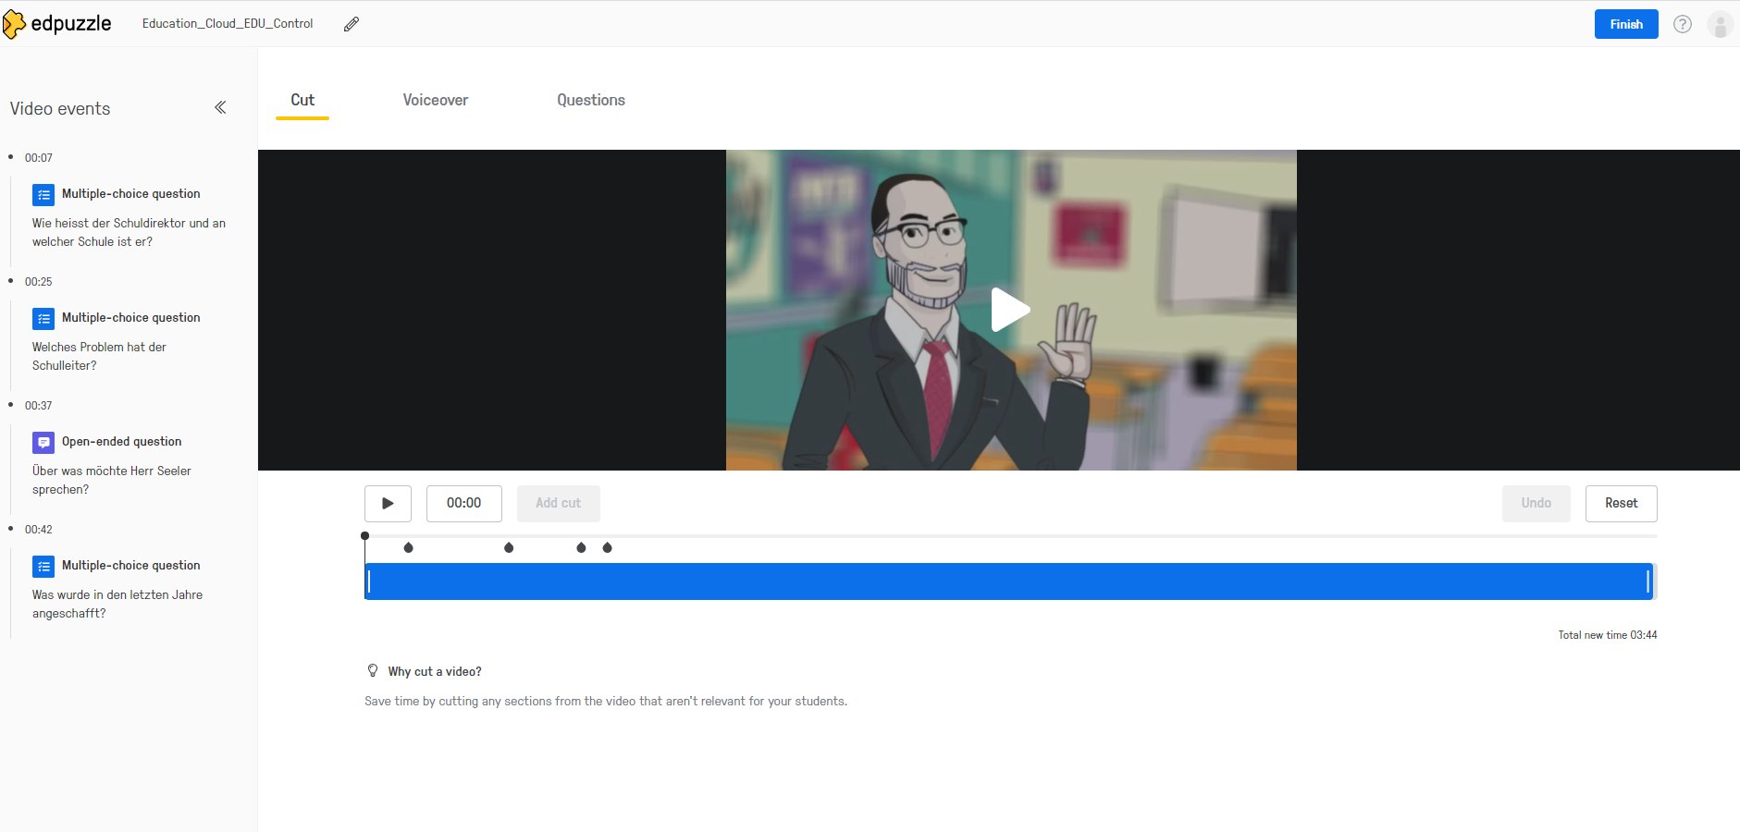Switch to the Voiceover tab
1740x832 pixels.
[436, 100]
